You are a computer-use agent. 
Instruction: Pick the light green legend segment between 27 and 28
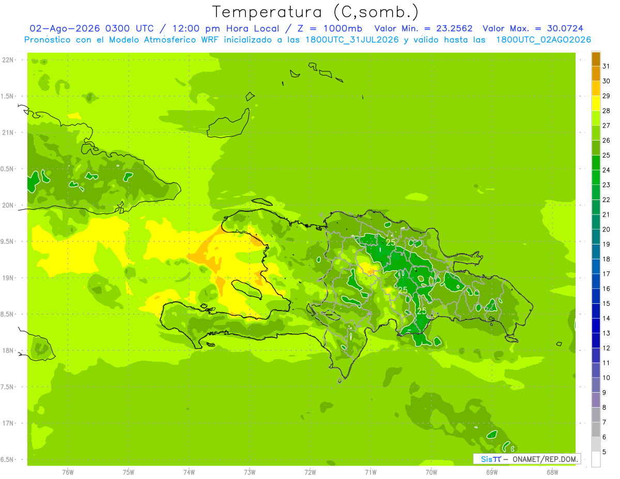(x=596, y=118)
